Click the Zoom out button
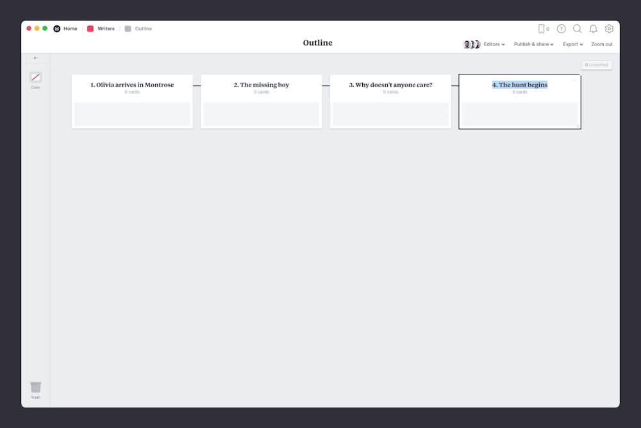641x428 pixels. click(x=602, y=44)
